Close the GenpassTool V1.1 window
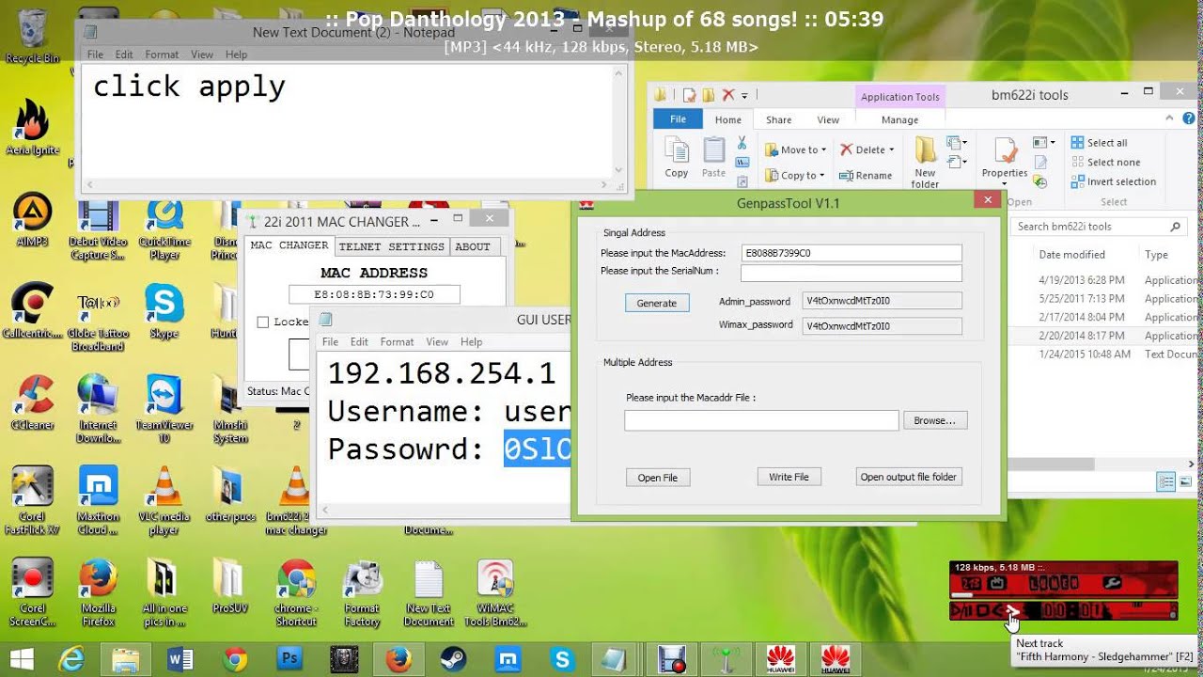Viewport: 1203px width, 677px height. tap(987, 199)
